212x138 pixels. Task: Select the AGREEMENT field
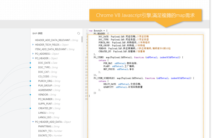(x=49, y=90)
